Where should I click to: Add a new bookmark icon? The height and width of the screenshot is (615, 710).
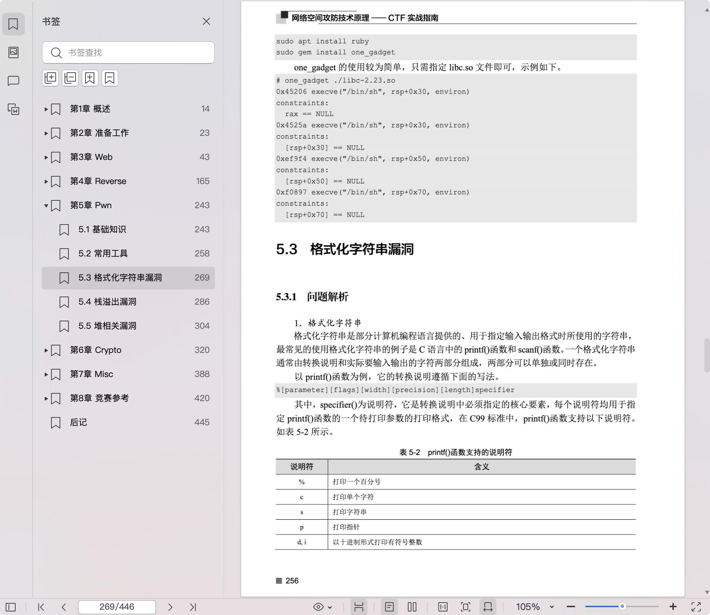90,78
